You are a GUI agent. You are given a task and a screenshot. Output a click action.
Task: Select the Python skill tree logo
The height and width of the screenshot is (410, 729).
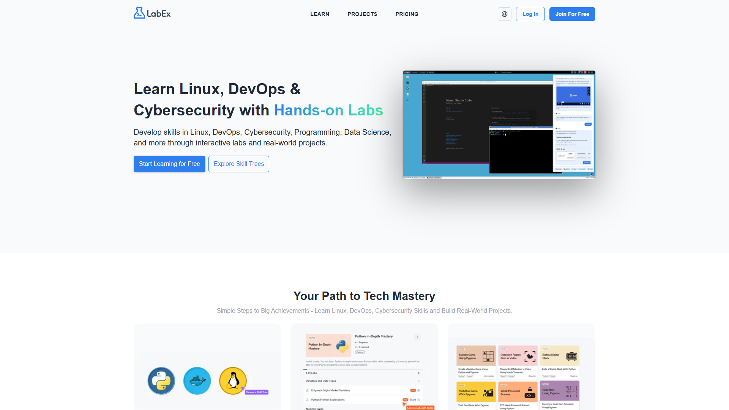click(x=161, y=381)
